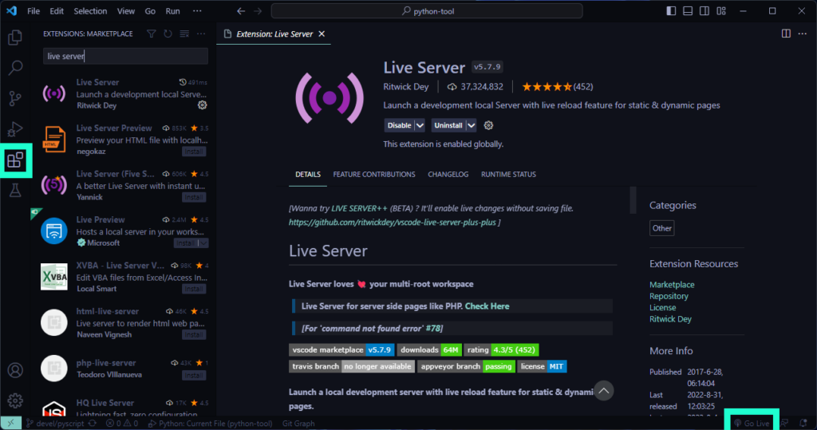Click Go Live in status bar

click(752, 423)
